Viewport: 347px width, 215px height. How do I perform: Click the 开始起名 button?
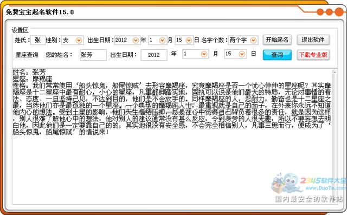277,40
